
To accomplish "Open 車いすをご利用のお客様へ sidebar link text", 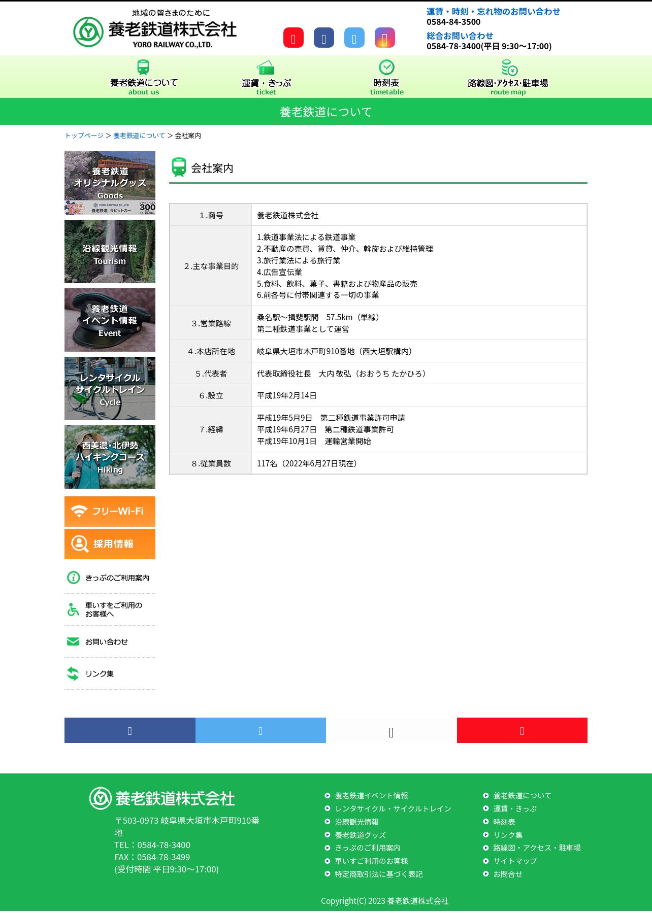I will pos(114,610).
